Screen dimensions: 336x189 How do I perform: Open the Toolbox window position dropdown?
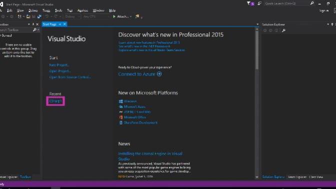pyautogui.click(x=28, y=24)
